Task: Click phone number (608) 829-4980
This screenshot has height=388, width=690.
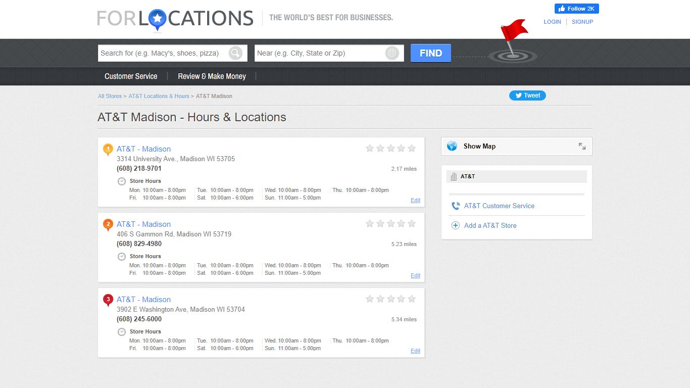Action: click(x=139, y=244)
